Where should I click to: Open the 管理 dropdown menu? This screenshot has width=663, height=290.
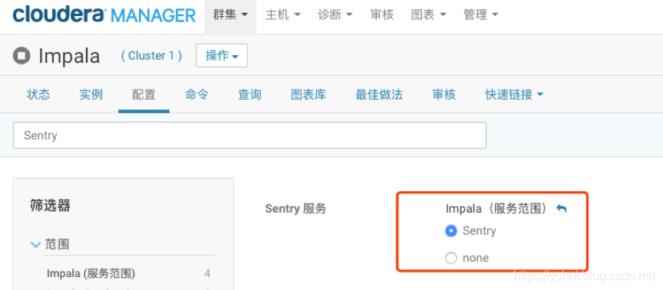click(481, 15)
